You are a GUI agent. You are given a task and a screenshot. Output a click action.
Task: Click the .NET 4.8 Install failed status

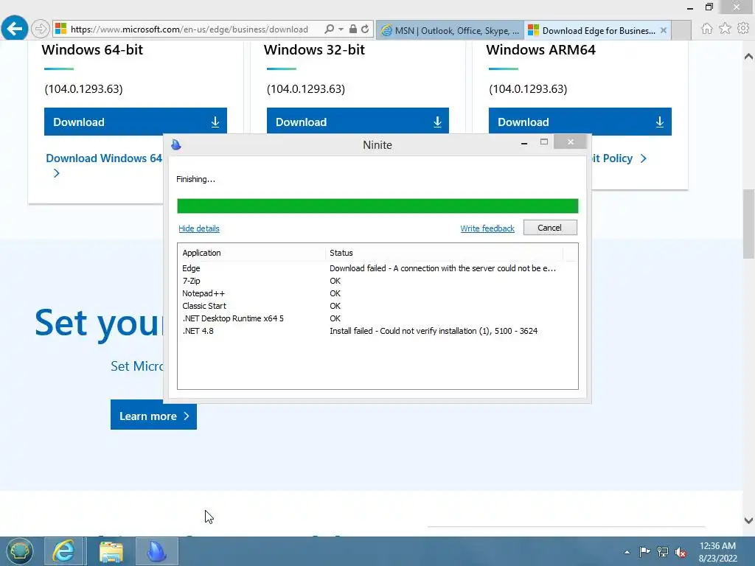pyautogui.click(x=434, y=331)
